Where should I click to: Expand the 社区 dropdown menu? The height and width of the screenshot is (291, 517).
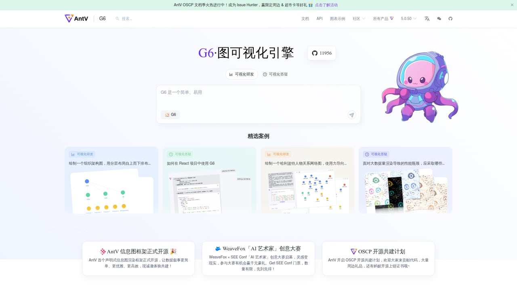(x=359, y=19)
